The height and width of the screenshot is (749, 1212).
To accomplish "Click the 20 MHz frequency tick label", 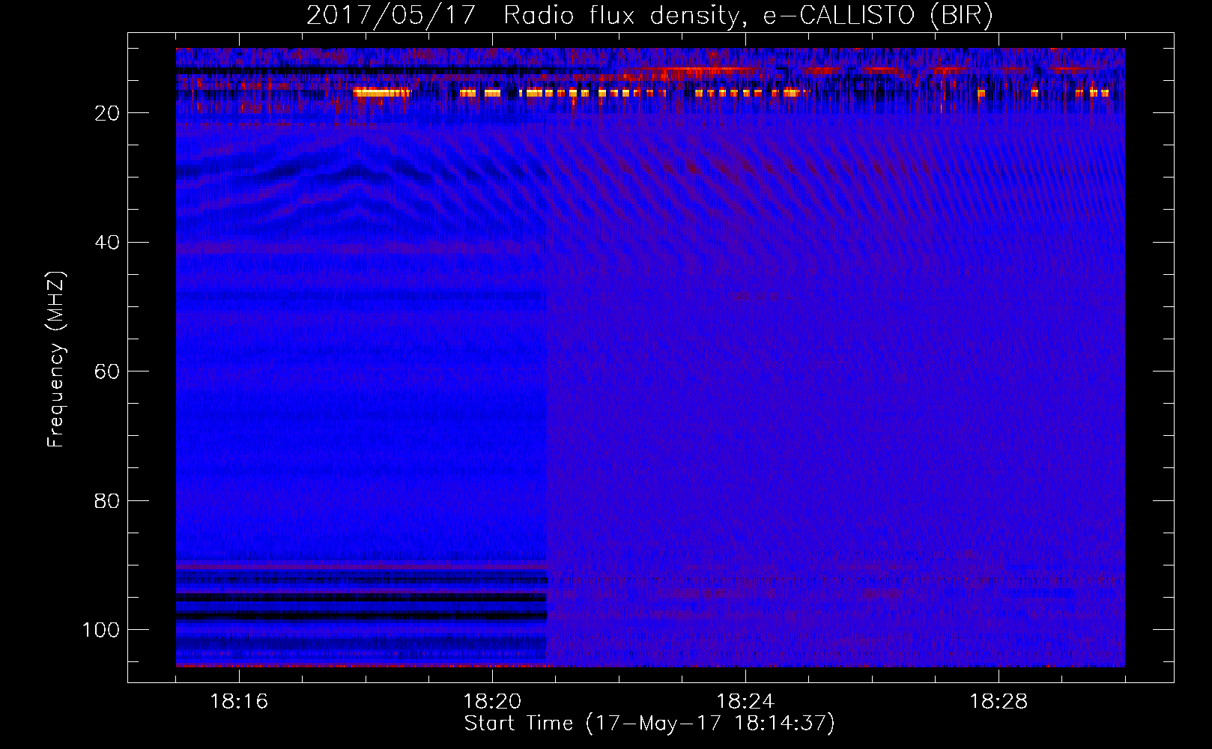I will click(108, 113).
